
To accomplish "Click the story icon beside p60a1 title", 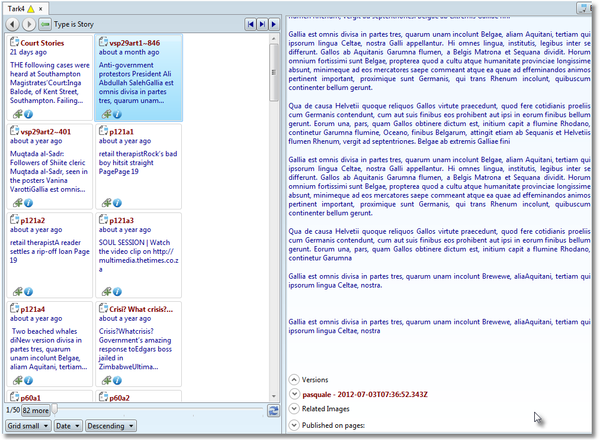I will pos(15,396).
